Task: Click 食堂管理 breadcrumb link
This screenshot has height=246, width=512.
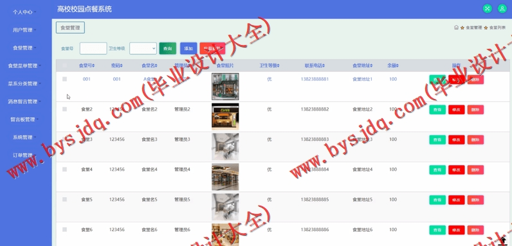Action: (473, 28)
